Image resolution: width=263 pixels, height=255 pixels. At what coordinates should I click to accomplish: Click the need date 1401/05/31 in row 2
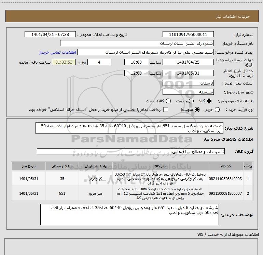[x=29, y=193]
